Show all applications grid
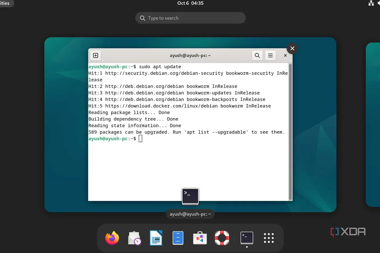Screen dimensions: 380x253 (269, 238)
